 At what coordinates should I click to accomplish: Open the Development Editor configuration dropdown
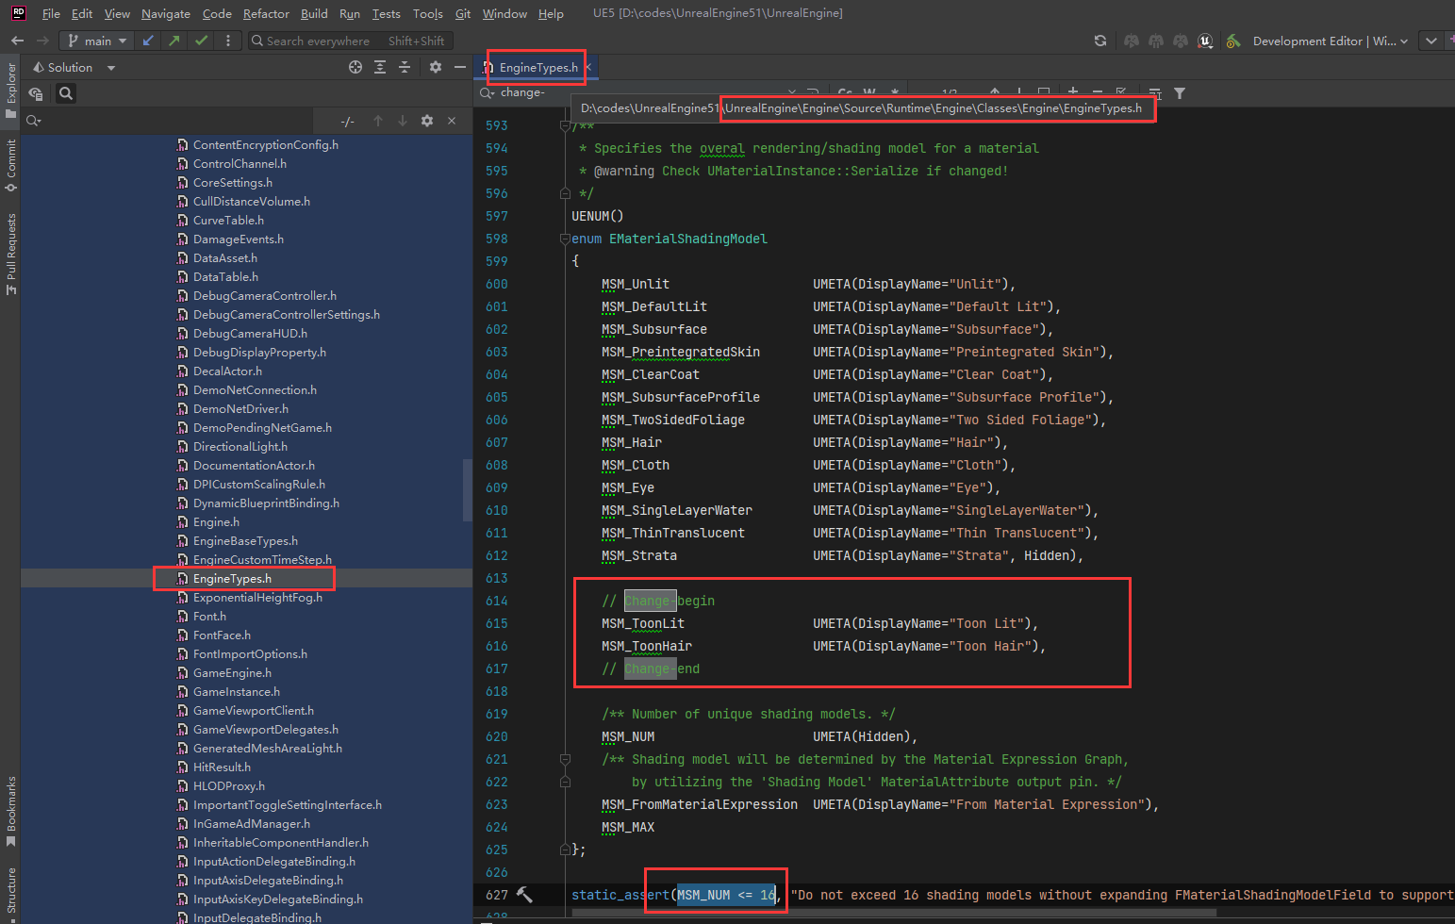coord(1330,41)
